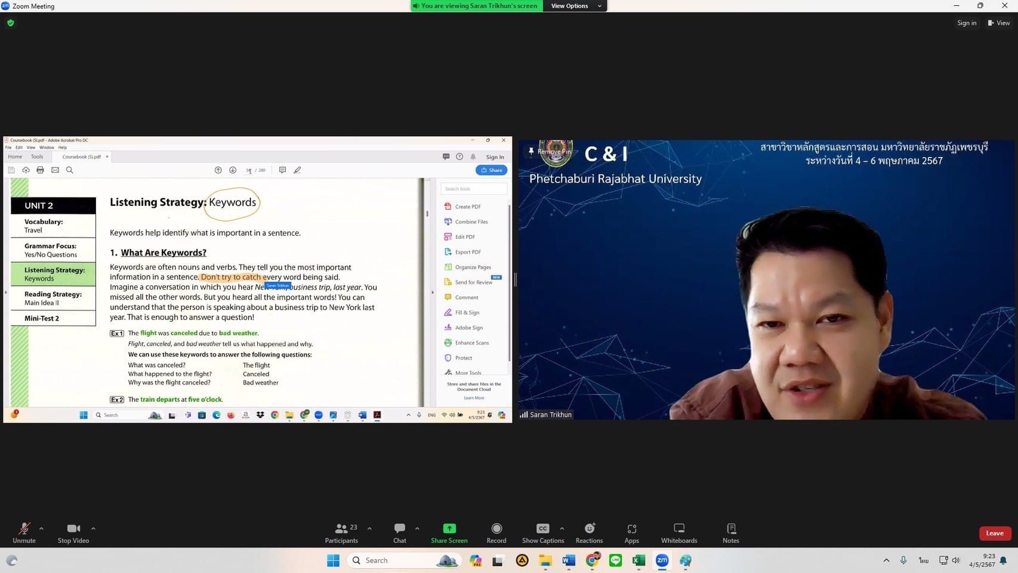Start recording with the Record icon

(x=496, y=533)
